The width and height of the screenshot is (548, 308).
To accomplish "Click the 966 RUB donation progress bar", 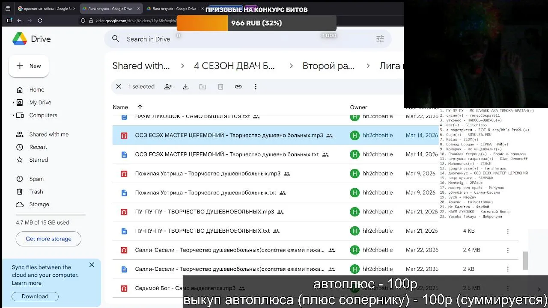I will coord(256,23).
